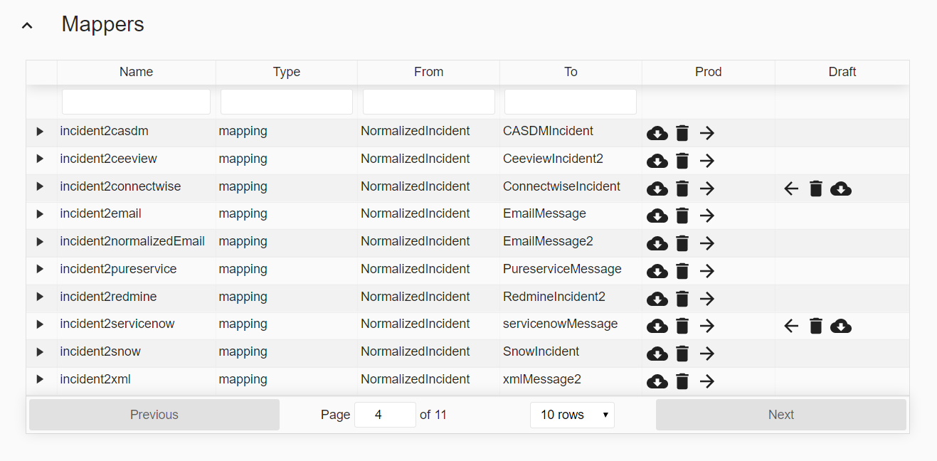The width and height of the screenshot is (937, 461).
Task: Delete the incident2ceeview prod mapper
Action: [x=682, y=161]
